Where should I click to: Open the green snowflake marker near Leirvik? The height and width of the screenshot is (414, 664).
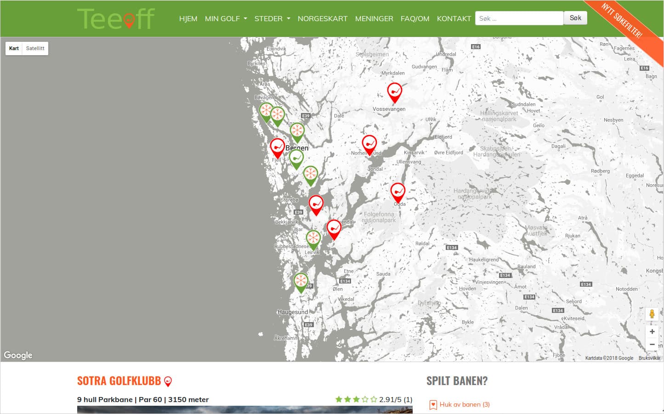point(313,239)
